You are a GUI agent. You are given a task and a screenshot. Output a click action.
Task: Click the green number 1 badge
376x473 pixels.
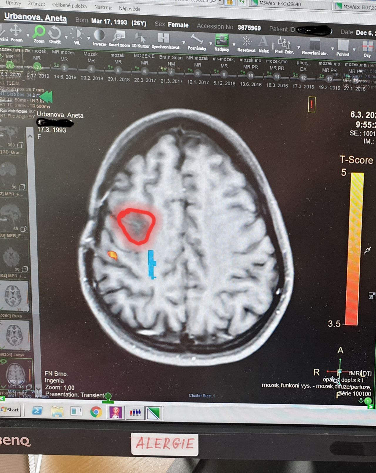(368, 401)
